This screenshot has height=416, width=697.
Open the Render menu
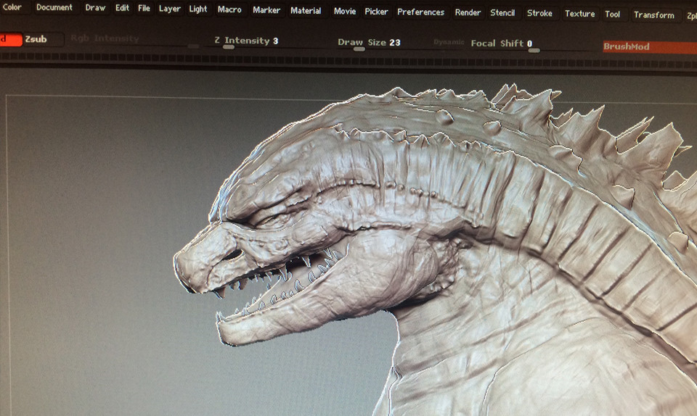(x=468, y=12)
